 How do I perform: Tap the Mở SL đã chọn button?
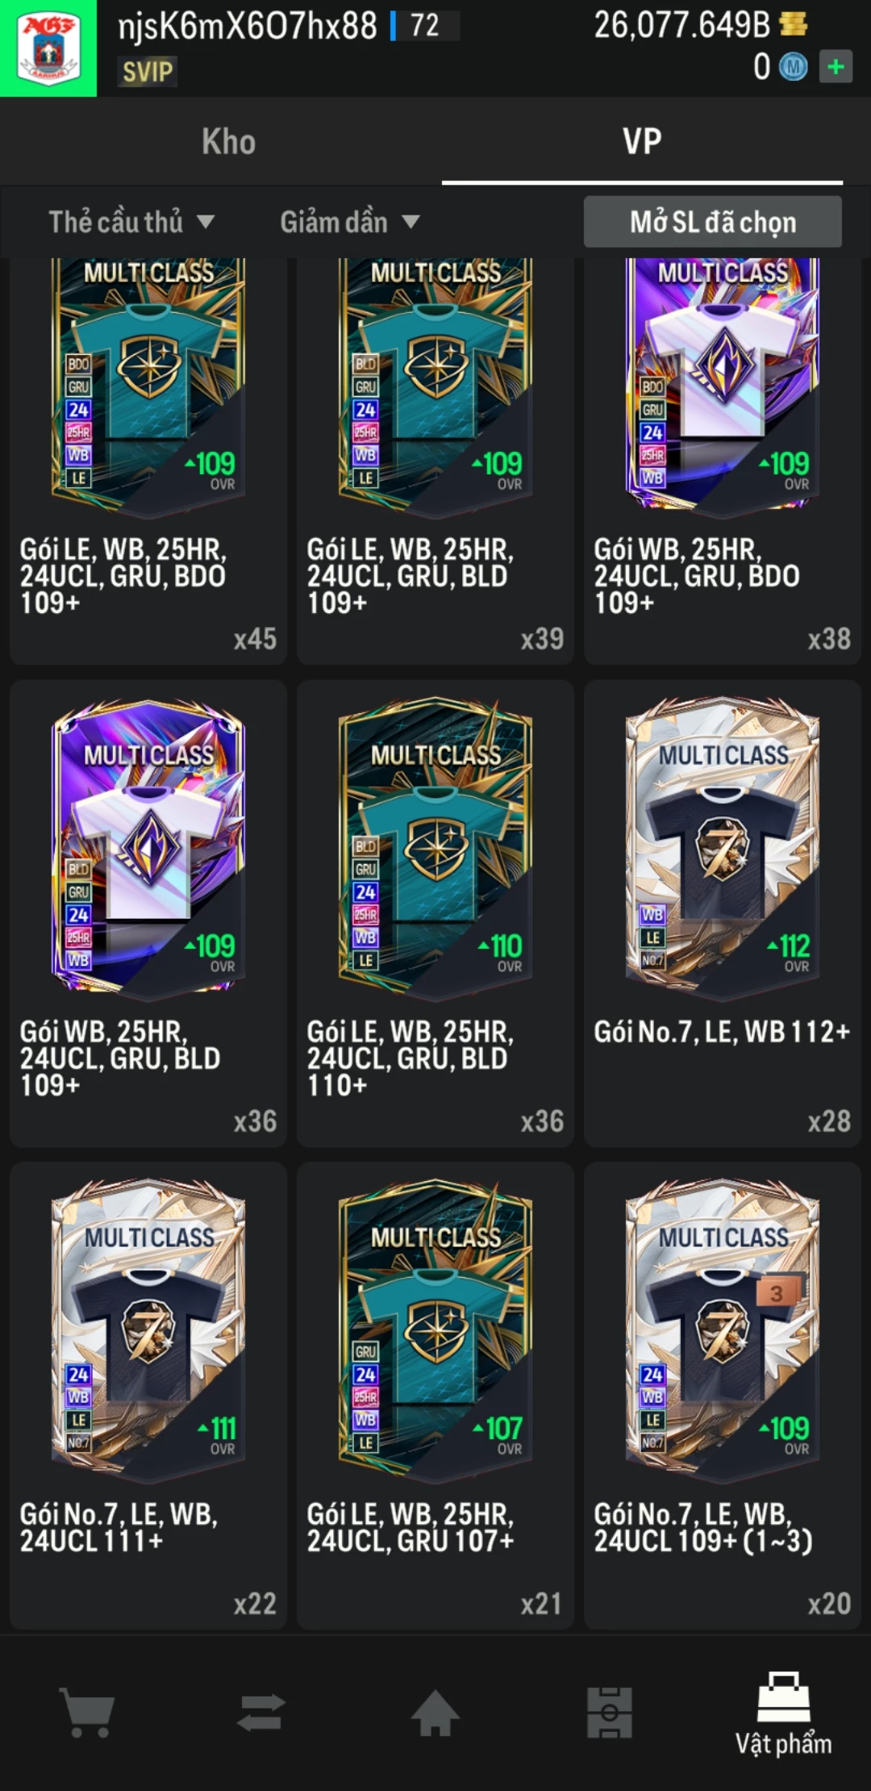(713, 222)
